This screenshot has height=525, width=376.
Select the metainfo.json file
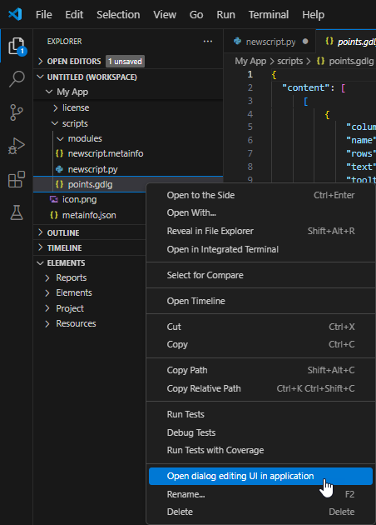click(x=90, y=215)
